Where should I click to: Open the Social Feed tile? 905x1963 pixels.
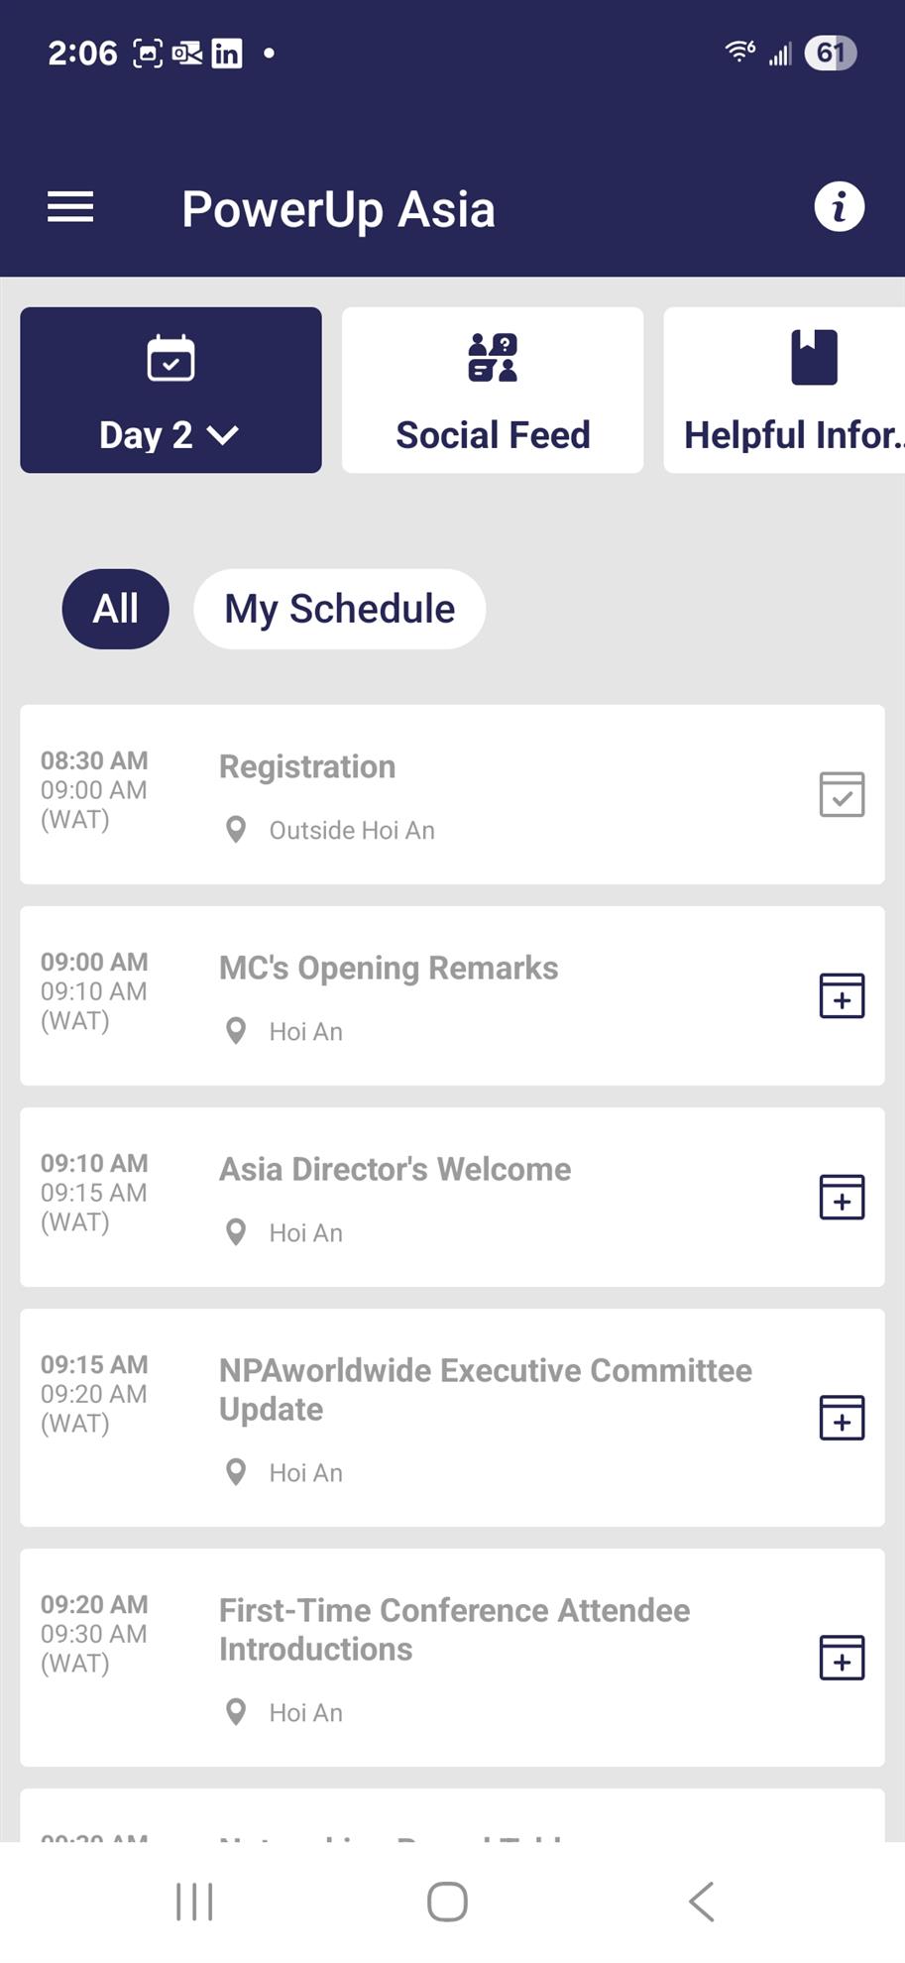[x=493, y=390]
